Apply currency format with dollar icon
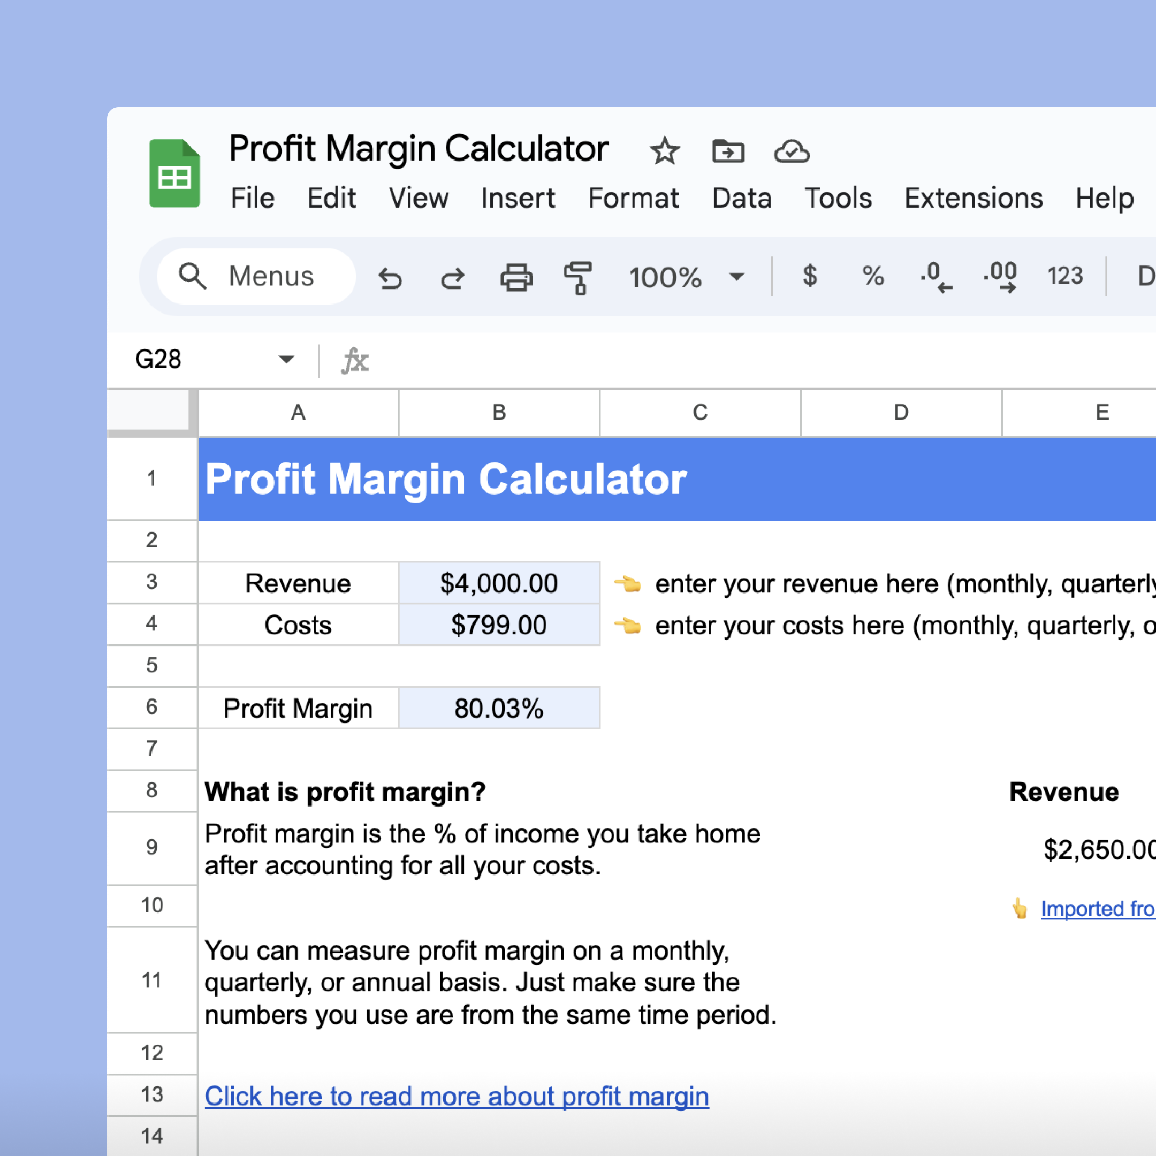Screen dimensions: 1156x1156 810,277
